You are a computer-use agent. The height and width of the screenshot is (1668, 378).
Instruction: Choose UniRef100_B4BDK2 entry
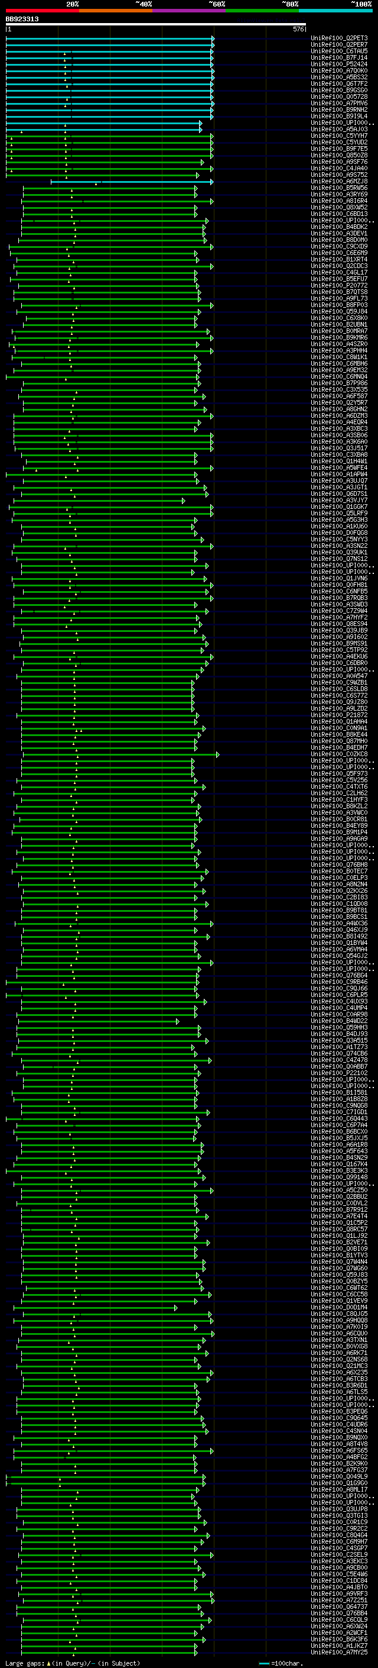click(x=339, y=227)
